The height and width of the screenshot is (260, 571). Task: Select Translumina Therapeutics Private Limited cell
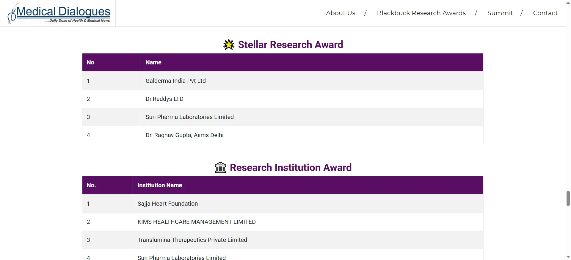(308, 240)
